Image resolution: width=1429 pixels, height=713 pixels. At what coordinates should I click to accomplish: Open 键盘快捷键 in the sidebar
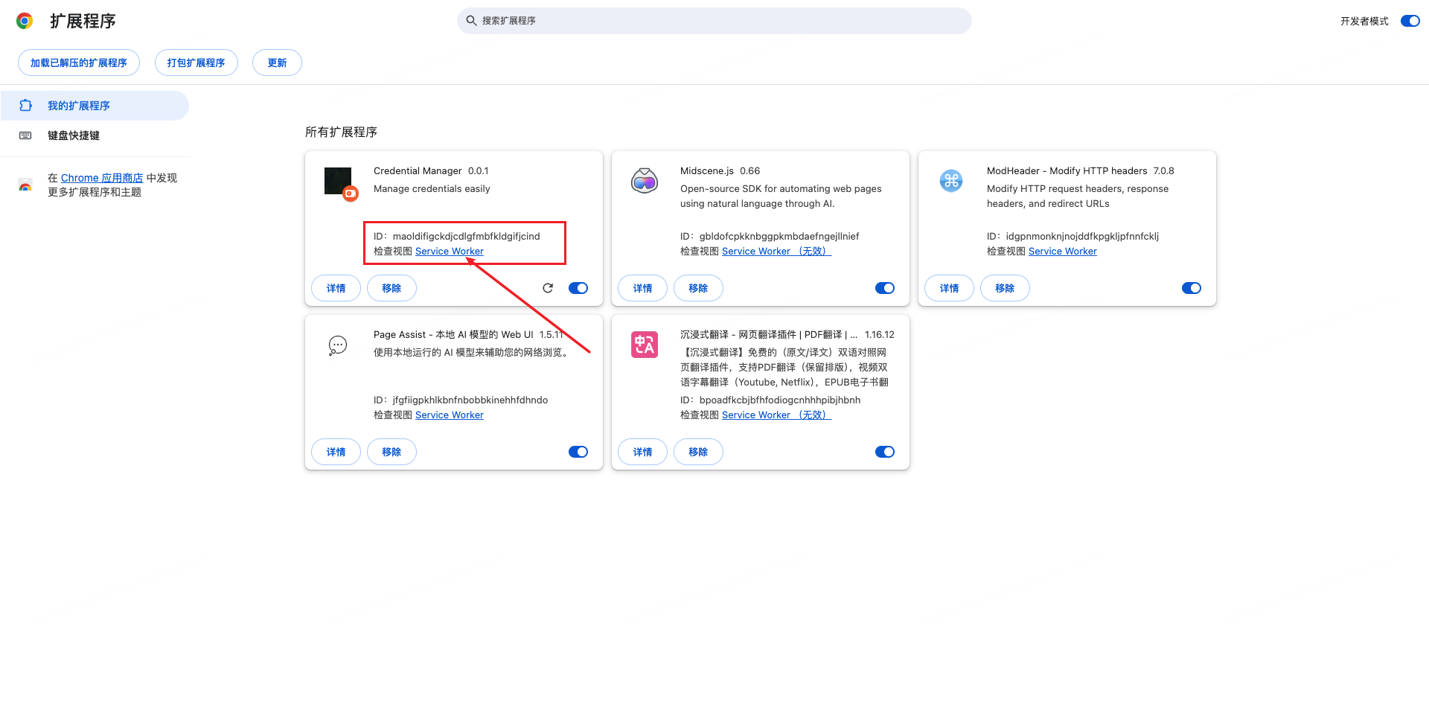(x=95, y=135)
